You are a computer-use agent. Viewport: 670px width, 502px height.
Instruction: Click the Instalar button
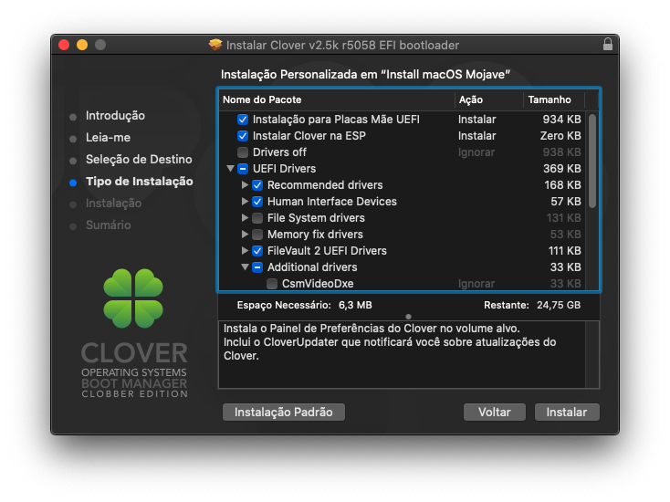pyautogui.click(x=567, y=413)
